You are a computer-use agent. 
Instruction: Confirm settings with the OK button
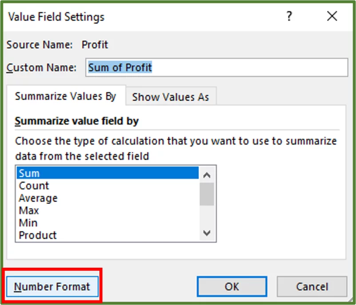(x=231, y=287)
